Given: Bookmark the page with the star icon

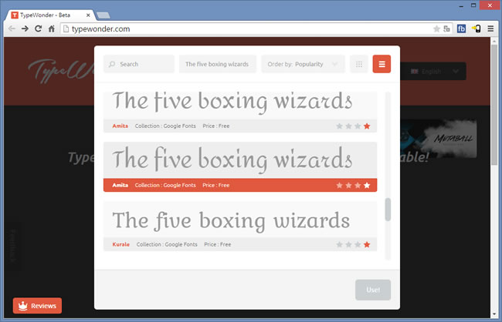Looking at the screenshot, I should [436, 29].
